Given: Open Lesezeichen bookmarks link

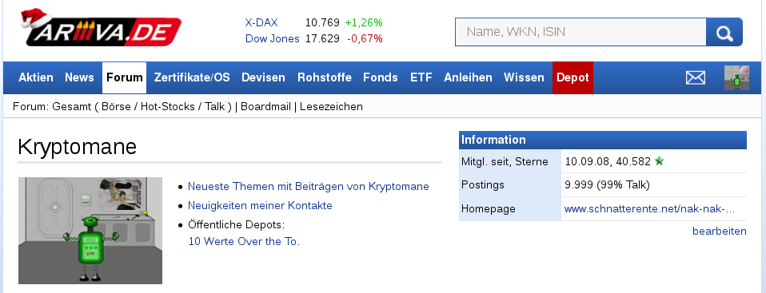Looking at the screenshot, I should tap(331, 106).
